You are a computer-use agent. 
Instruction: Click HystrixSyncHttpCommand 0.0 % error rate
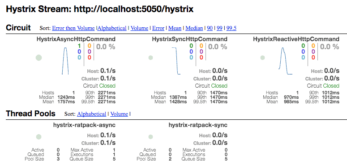[218, 47]
